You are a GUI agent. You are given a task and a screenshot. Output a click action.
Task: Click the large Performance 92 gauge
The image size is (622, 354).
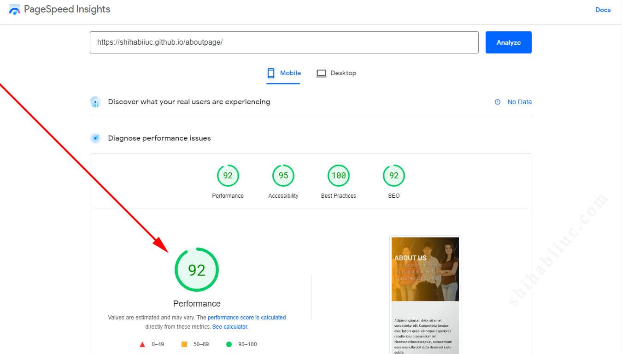pyautogui.click(x=197, y=270)
